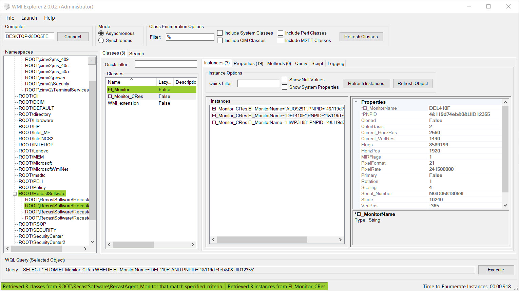
Task: Sort classes by Name column header
Action: [131, 82]
